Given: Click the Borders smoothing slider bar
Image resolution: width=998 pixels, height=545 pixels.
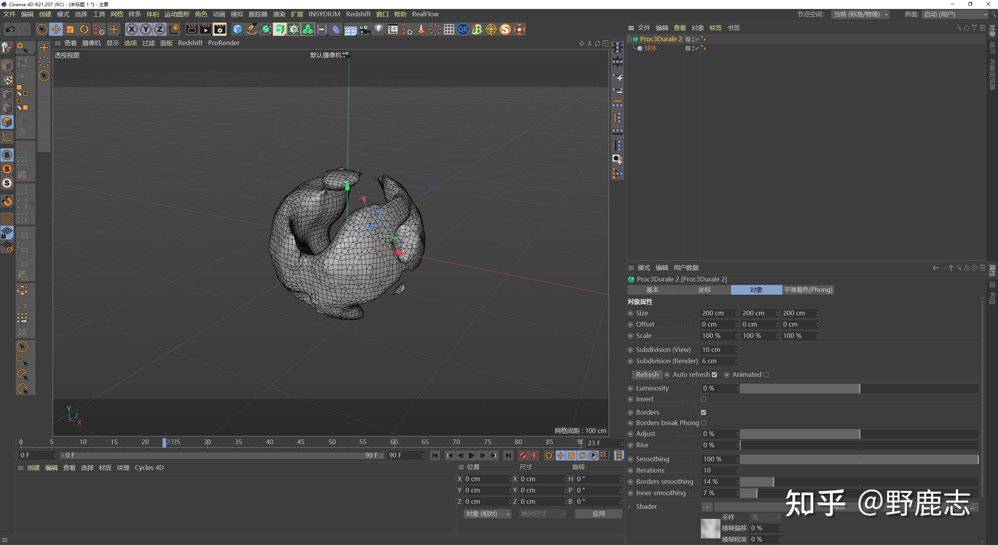Looking at the screenshot, I should [x=858, y=482].
